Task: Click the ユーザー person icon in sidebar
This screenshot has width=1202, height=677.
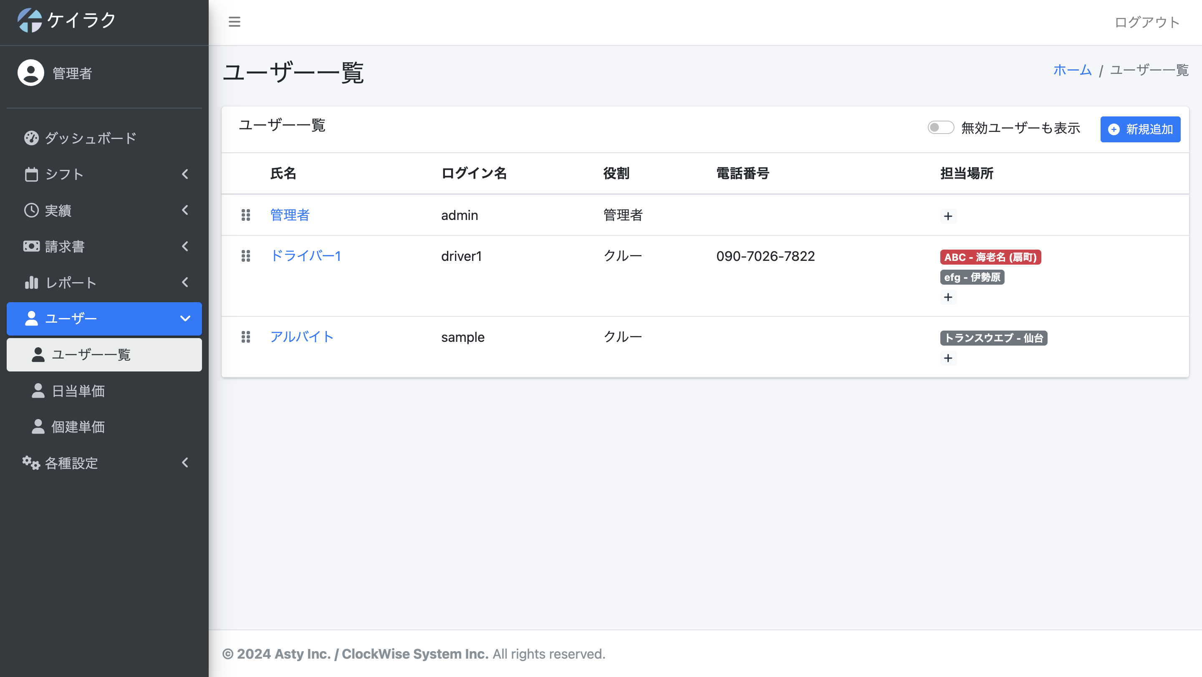Action: coord(31,318)
